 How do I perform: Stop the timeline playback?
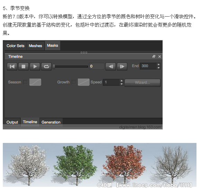pyautogui.click(x=24, y=66)
